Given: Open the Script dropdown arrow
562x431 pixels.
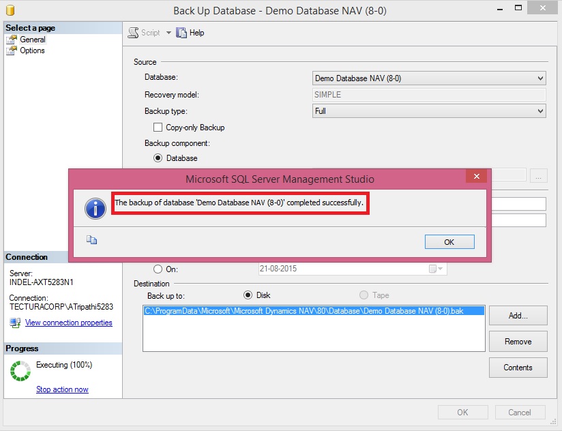Looking at the screenshot, I should tap(168, 33).
